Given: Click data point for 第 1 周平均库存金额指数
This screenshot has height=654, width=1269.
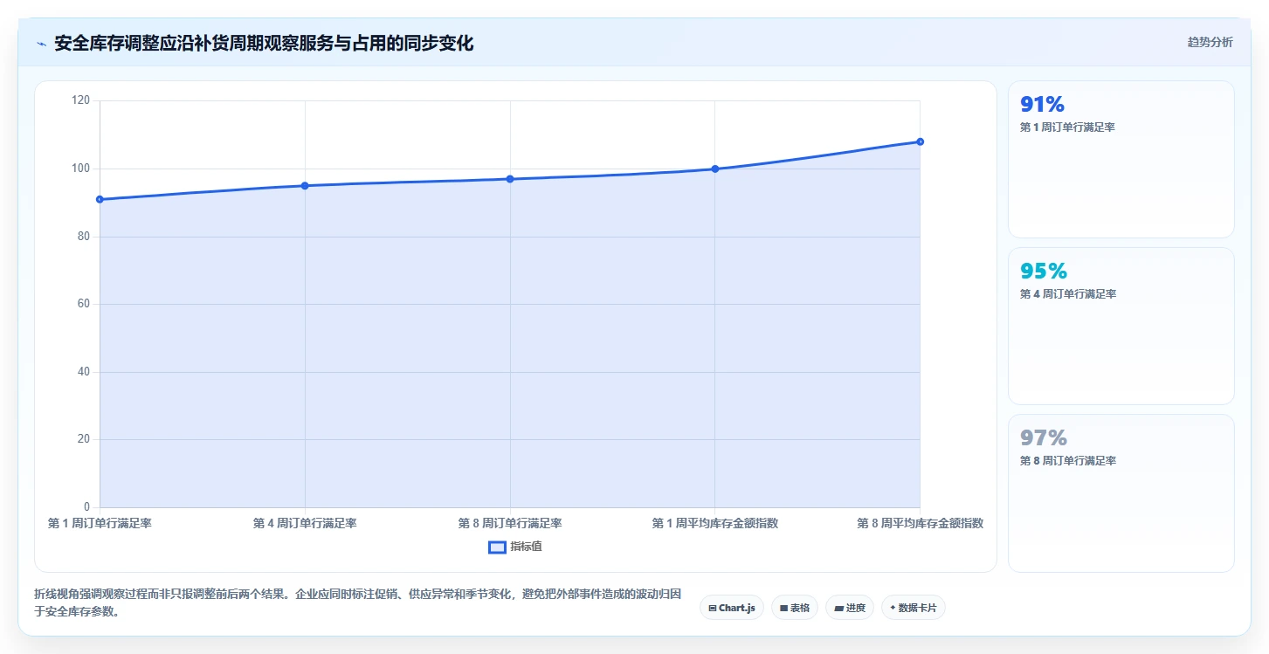Looking at the screenshot, I should (715, 169).
